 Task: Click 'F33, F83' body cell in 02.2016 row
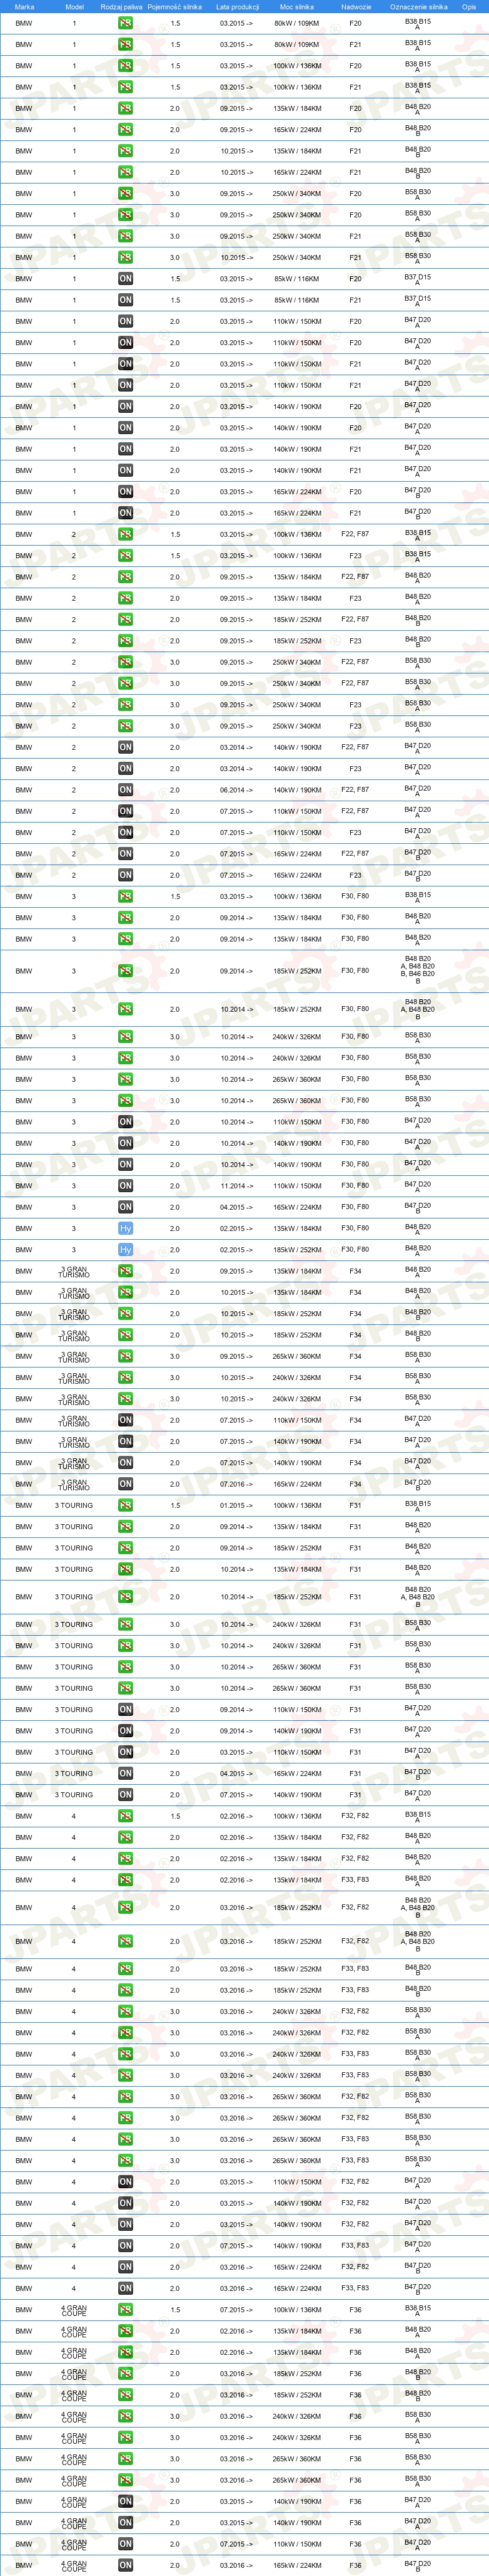click(355, 1880)
